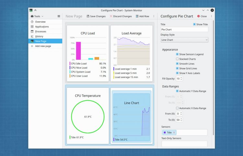The image size is (243, 156).
Task: Click the Overview page icon
Action: coord(32,22)
